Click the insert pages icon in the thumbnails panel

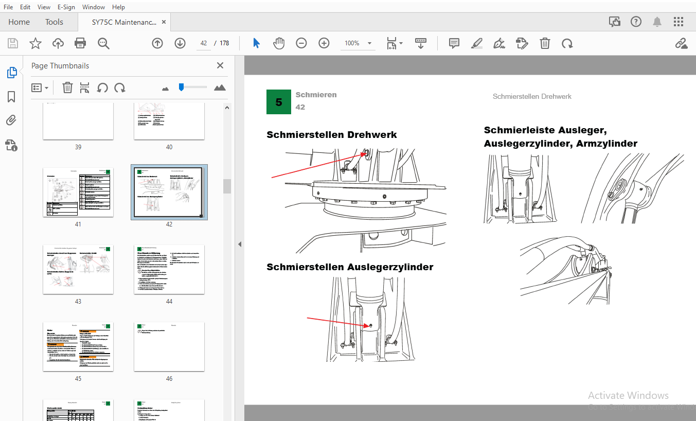[x=85, y=87]
